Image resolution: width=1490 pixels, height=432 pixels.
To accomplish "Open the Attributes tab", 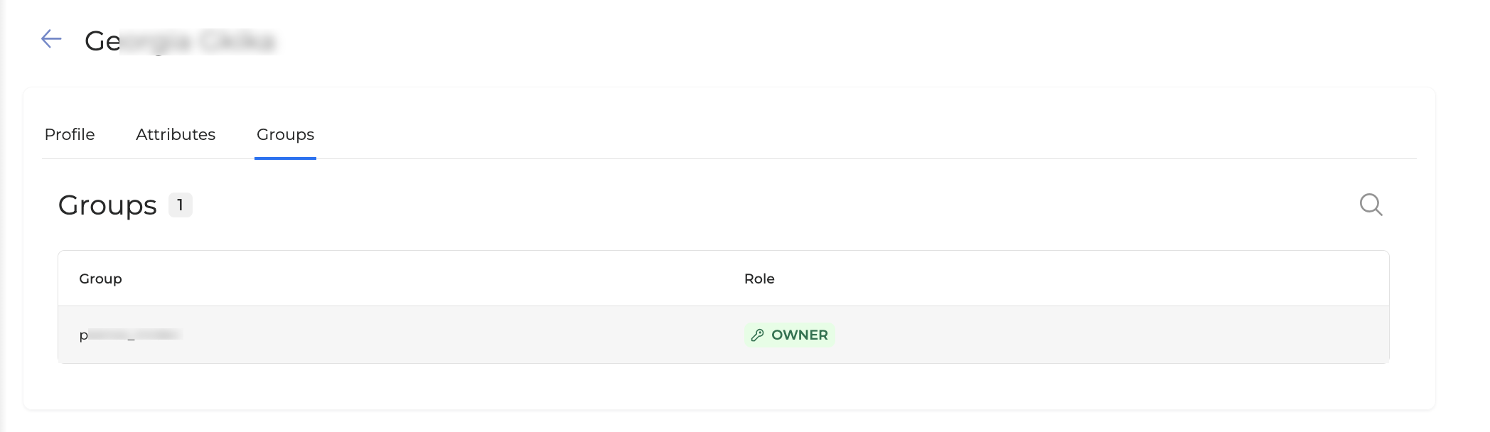I will (176, 134).
